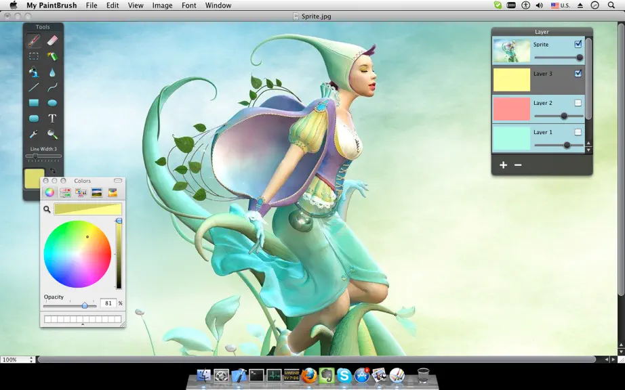This screenshot has width=625, height=390.
Task: Open the My PaintBrush application menu
Action: tap(52, 5)
